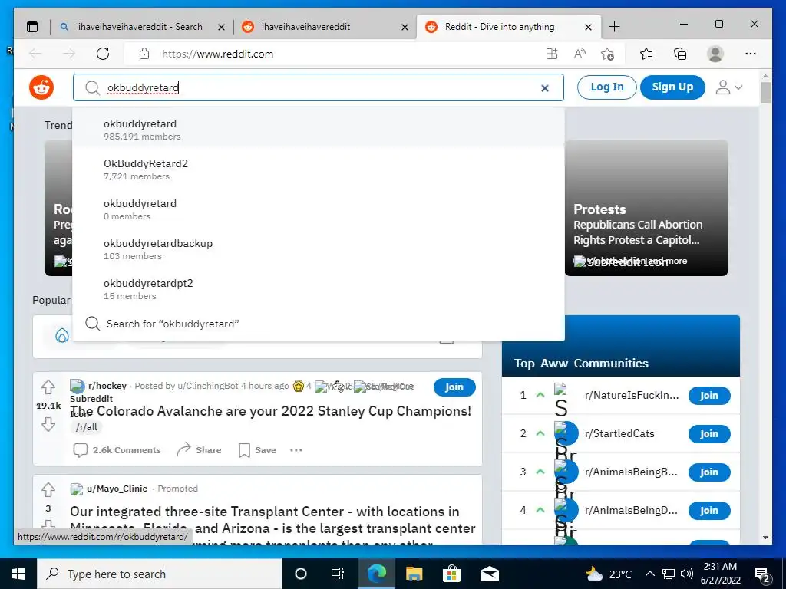The width and height of the screenshot is (786, 589).
Task: Click the Windows taskbar search box
Action: [x=160, y=574]
